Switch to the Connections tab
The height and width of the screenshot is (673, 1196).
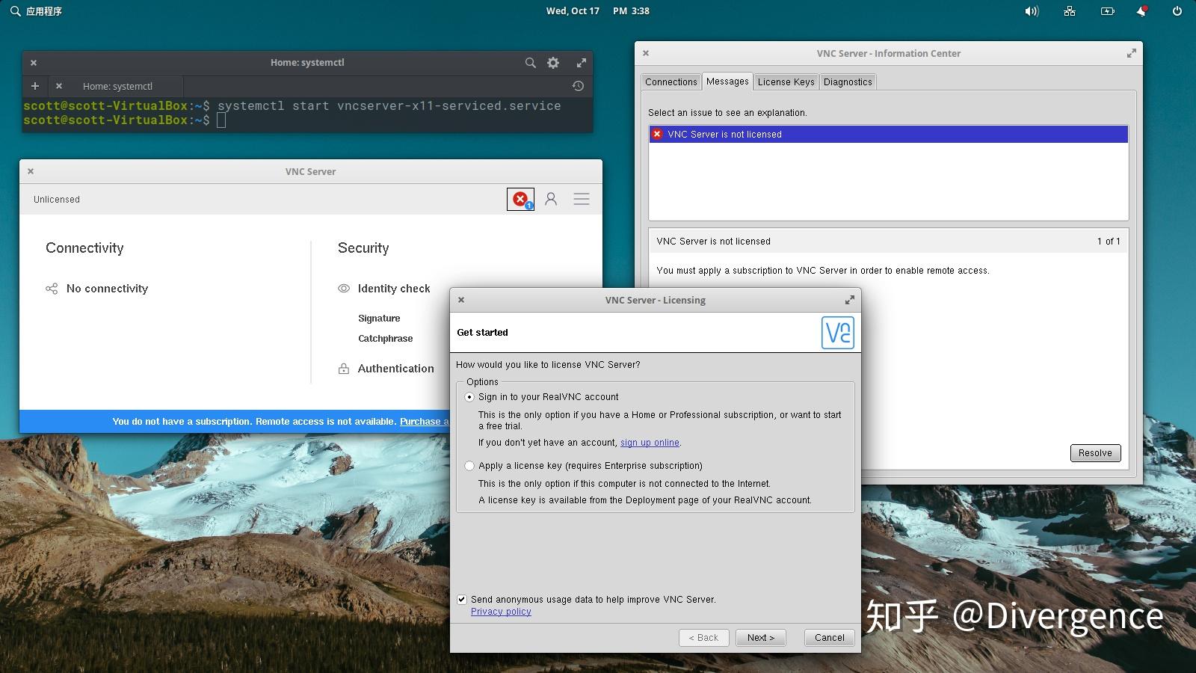click(x=671, y=82)
